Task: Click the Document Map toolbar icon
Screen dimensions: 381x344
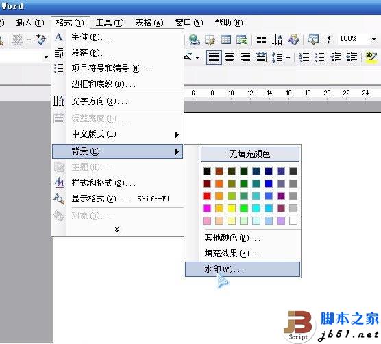Action: [x=313, y=39]
